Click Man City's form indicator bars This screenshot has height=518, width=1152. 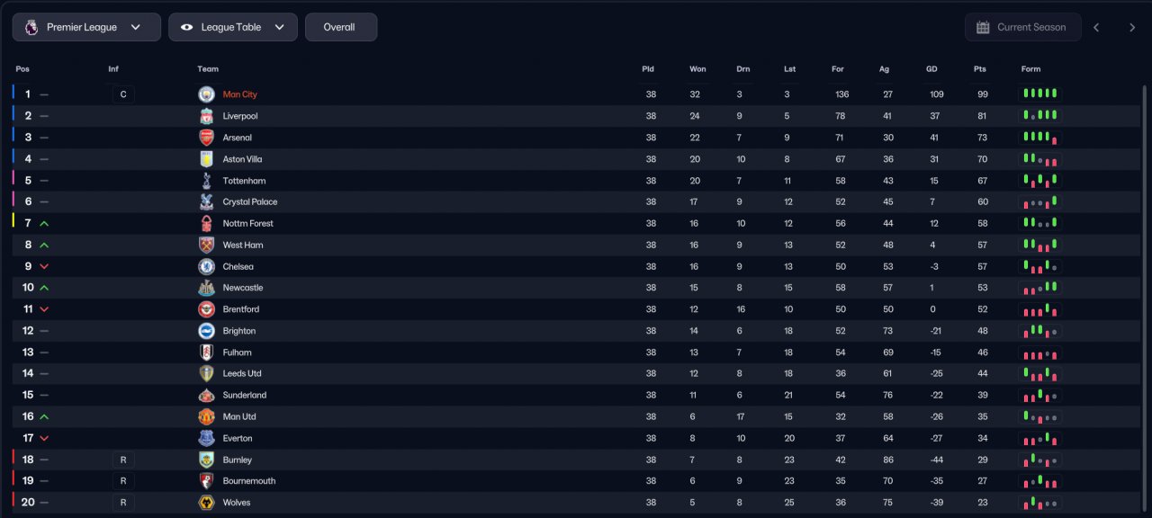tap(1039, 94)
